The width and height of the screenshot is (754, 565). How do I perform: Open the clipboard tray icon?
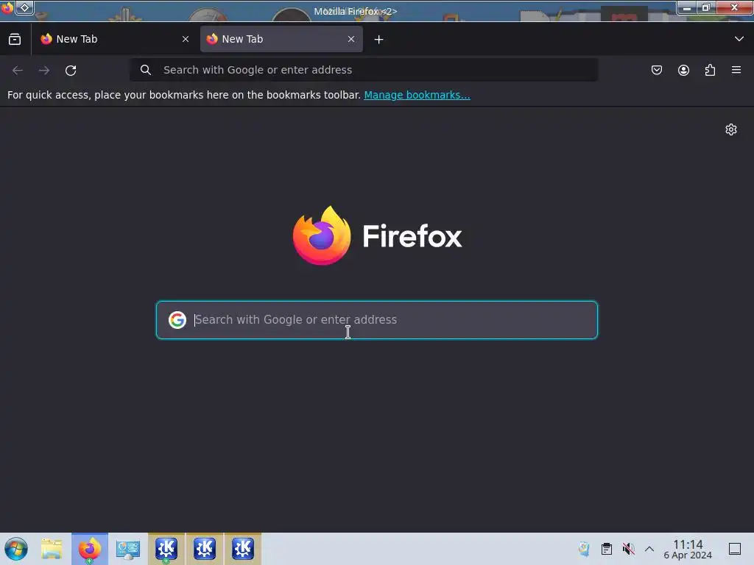pos(607,549)
